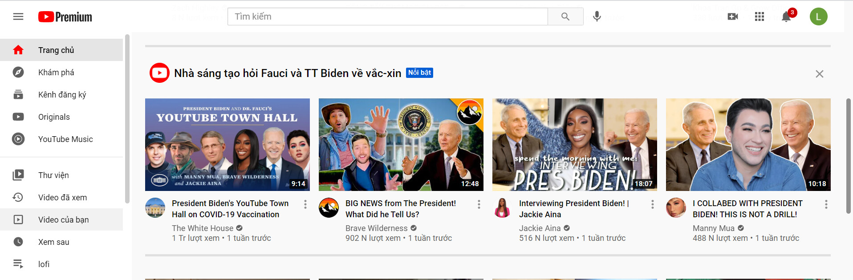Click the YouTube Premium logo
Viewport: 853px width, 280px height.
65,17
